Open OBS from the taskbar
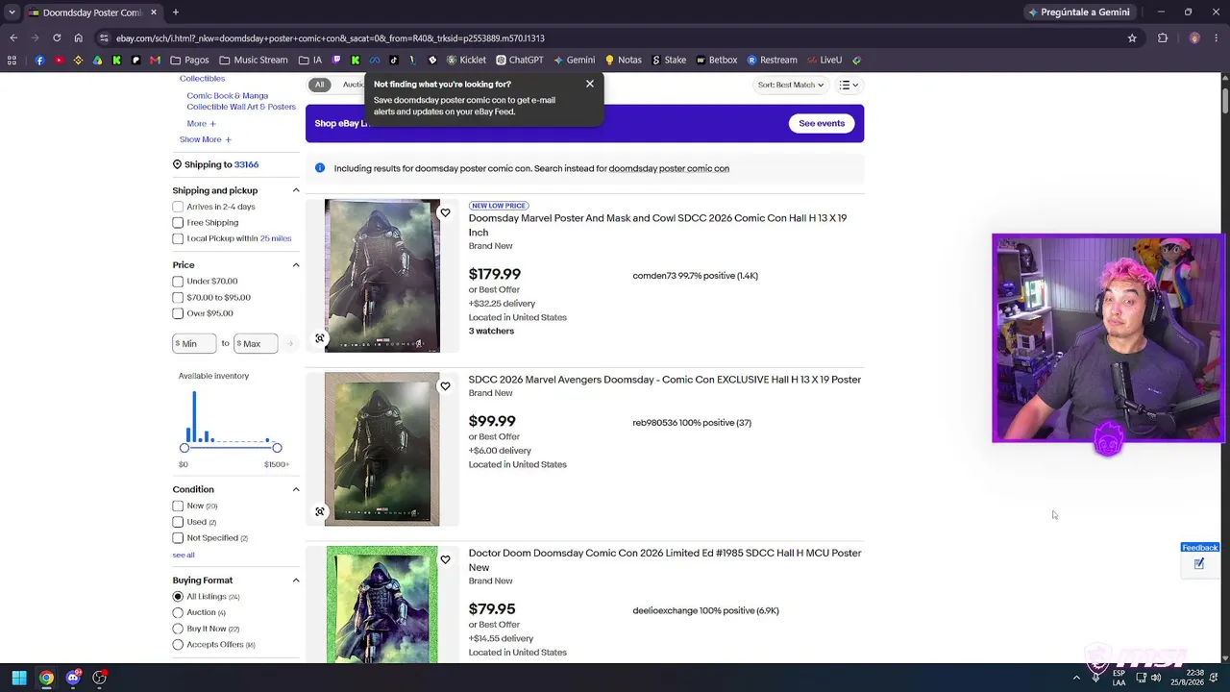 100,678
